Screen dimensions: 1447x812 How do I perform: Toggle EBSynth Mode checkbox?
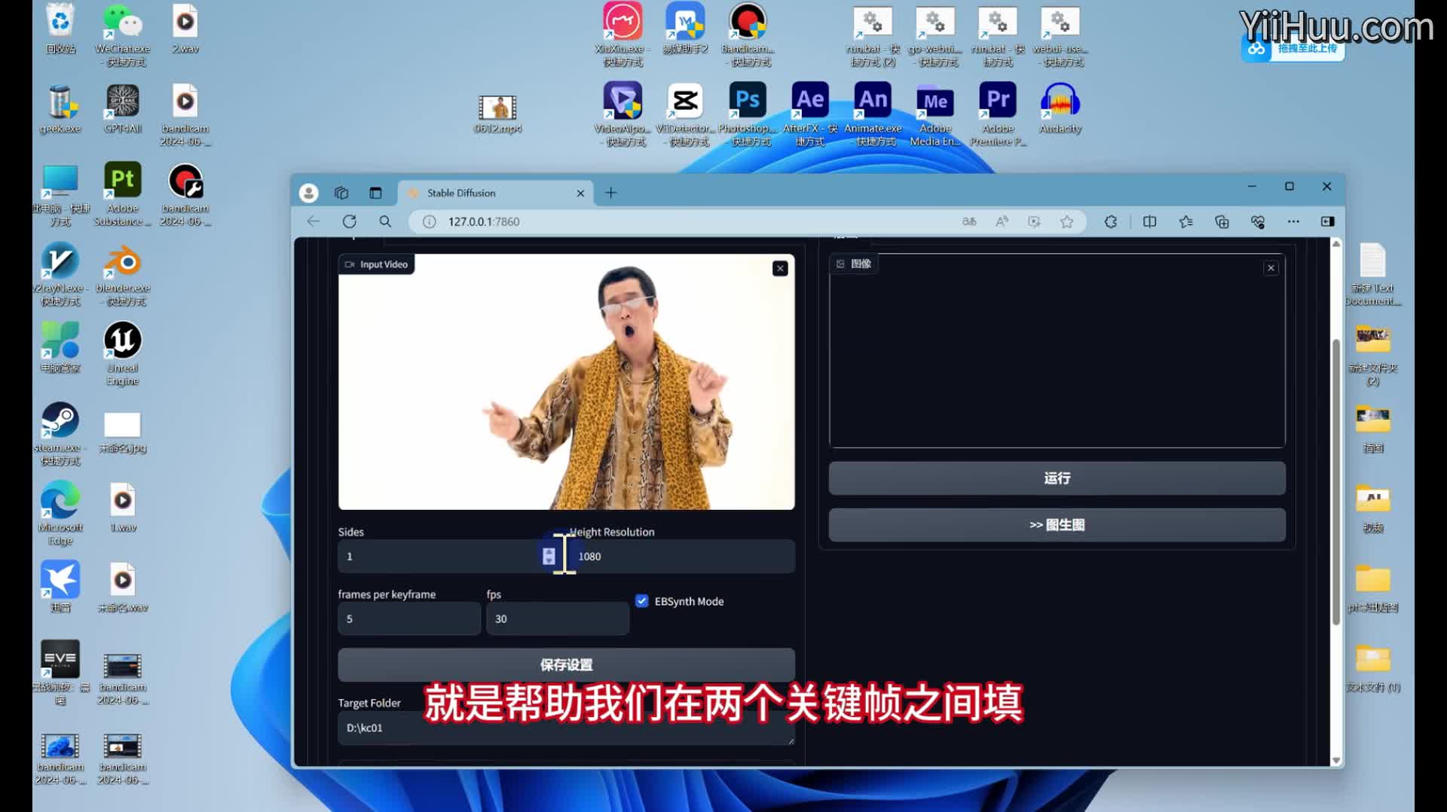click(x=641, y=601)
